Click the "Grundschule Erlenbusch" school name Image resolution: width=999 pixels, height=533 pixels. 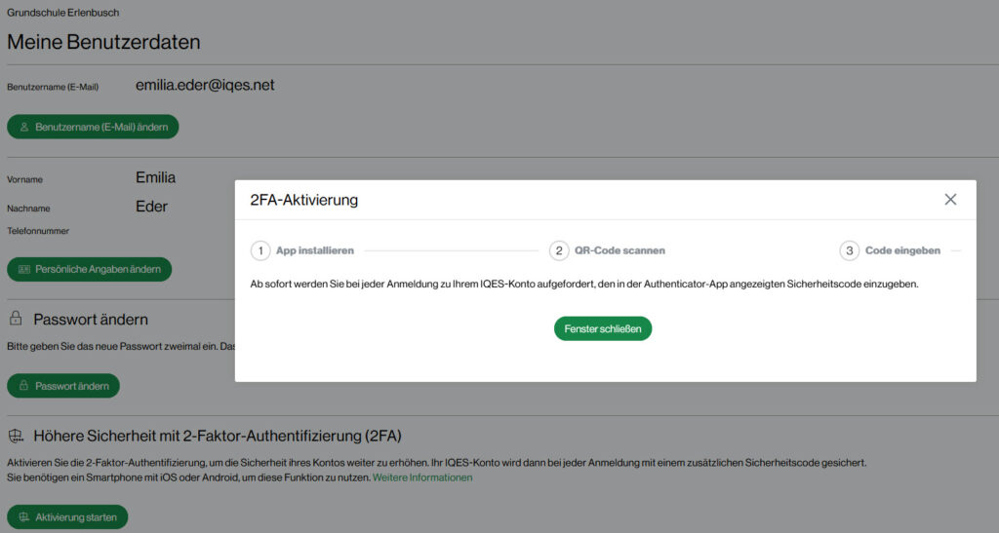[x=62, y=13]
